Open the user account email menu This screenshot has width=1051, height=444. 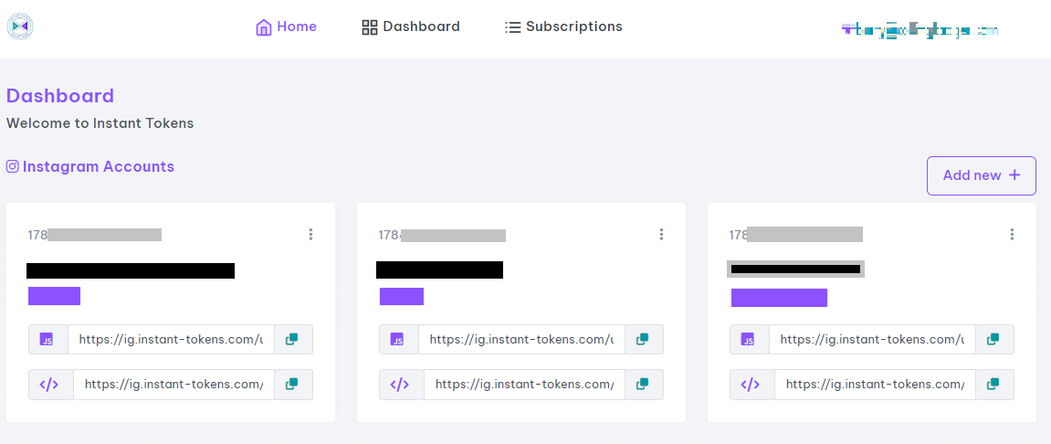pos(920,30)
